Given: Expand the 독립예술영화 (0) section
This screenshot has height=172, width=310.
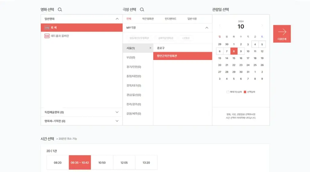Looking at the screenshot, I should [x=117, y=112].
